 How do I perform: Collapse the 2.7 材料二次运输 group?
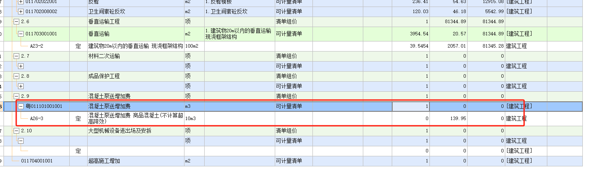click(x=16, y=56)
